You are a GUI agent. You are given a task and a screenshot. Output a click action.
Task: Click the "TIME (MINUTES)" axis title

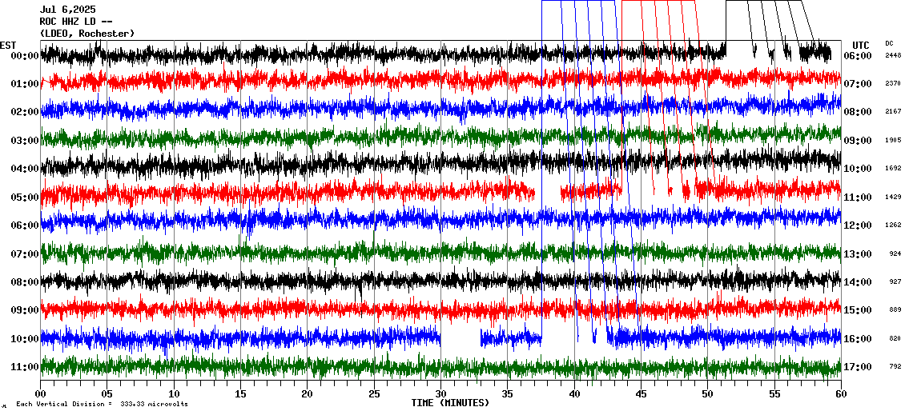point(450,403)
